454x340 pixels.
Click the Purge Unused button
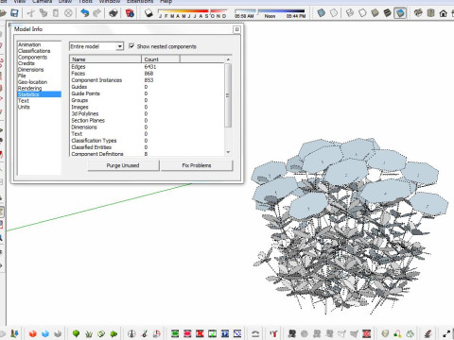[123, 165]
